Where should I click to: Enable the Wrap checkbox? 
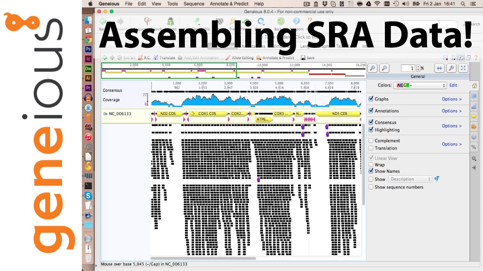(371, 164)
